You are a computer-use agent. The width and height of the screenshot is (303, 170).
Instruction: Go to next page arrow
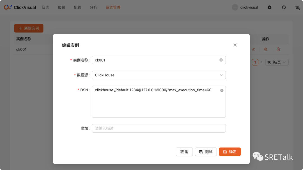(x=261, y=62)
